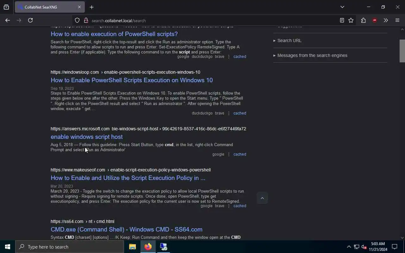Show more tools overflow chevron

(386, 20)
